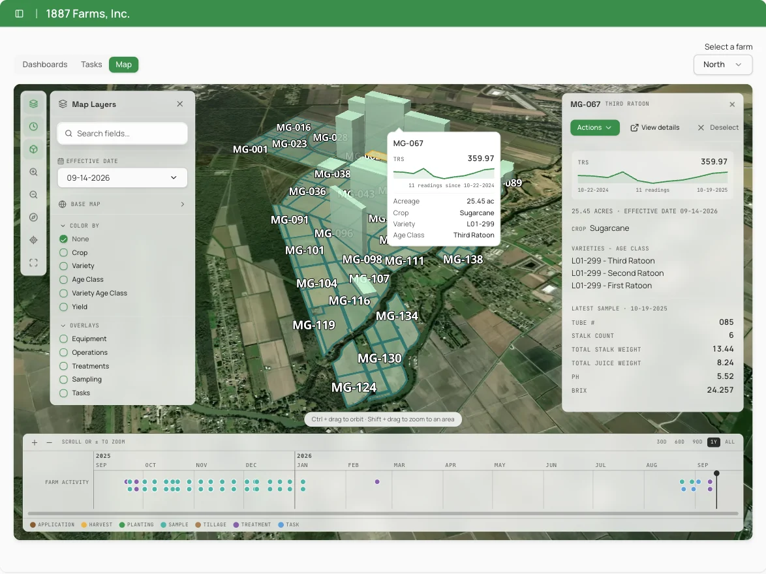Zoom in using the magnifier plus icon
766x574 pixels.
coord(34,172)
